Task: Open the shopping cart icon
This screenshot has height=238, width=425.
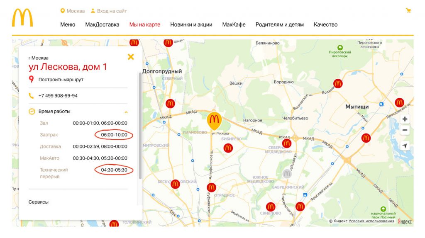Action: [x=408, y=10]
